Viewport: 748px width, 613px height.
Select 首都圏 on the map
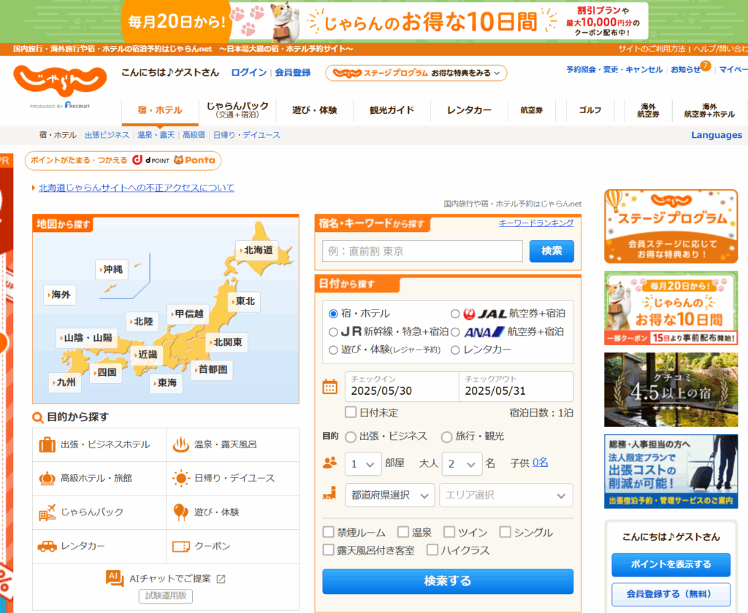[x=211, y=369]
